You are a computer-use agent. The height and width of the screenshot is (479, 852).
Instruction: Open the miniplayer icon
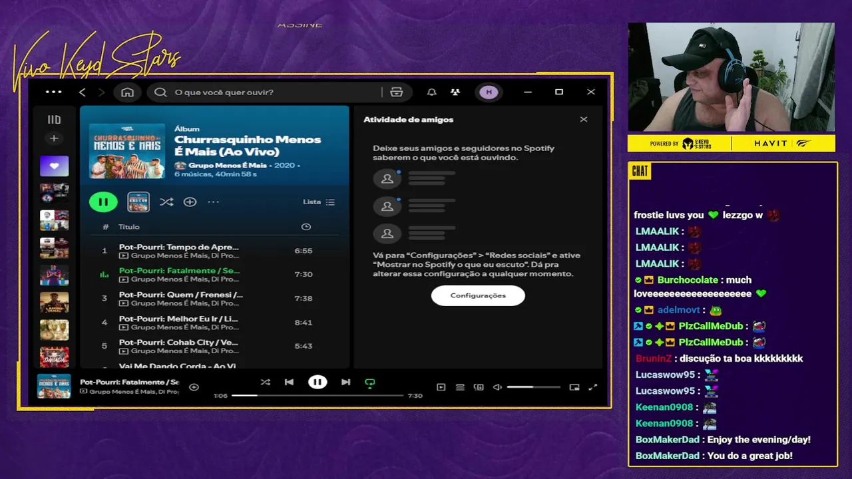pyautogui.click(x=574, y=387)
